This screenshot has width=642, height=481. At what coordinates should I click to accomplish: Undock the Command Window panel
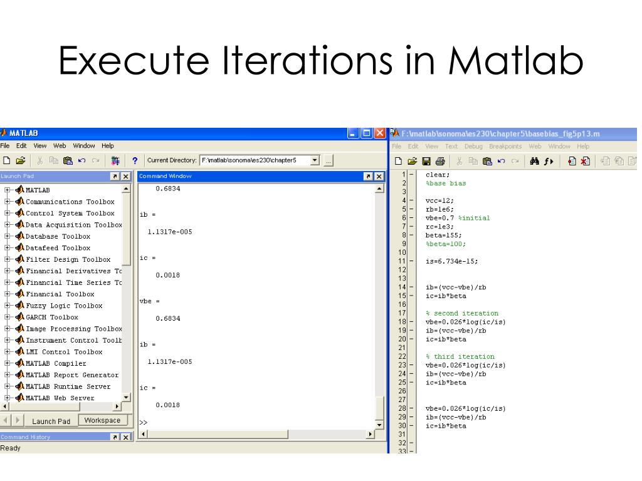tap(369, 176)
